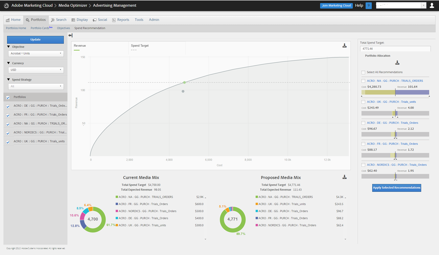
Task: Open the user profile icon
Action: [432, 6]
